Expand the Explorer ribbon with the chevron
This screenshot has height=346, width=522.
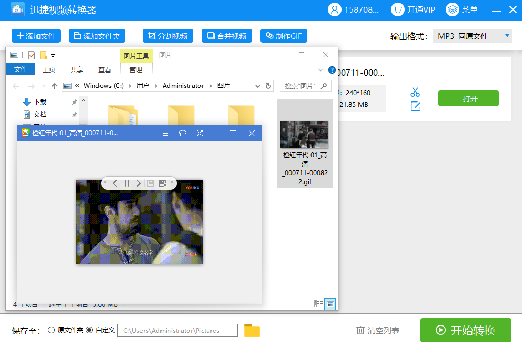pyautogui.click(x=320, y=70)
